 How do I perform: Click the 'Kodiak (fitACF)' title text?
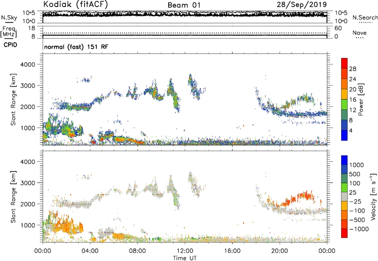76,4
